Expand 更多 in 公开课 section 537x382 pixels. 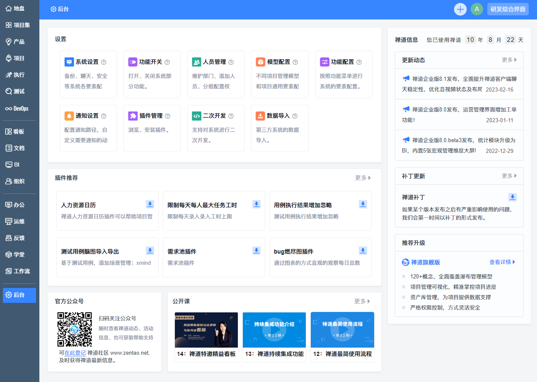click(362, 301)
